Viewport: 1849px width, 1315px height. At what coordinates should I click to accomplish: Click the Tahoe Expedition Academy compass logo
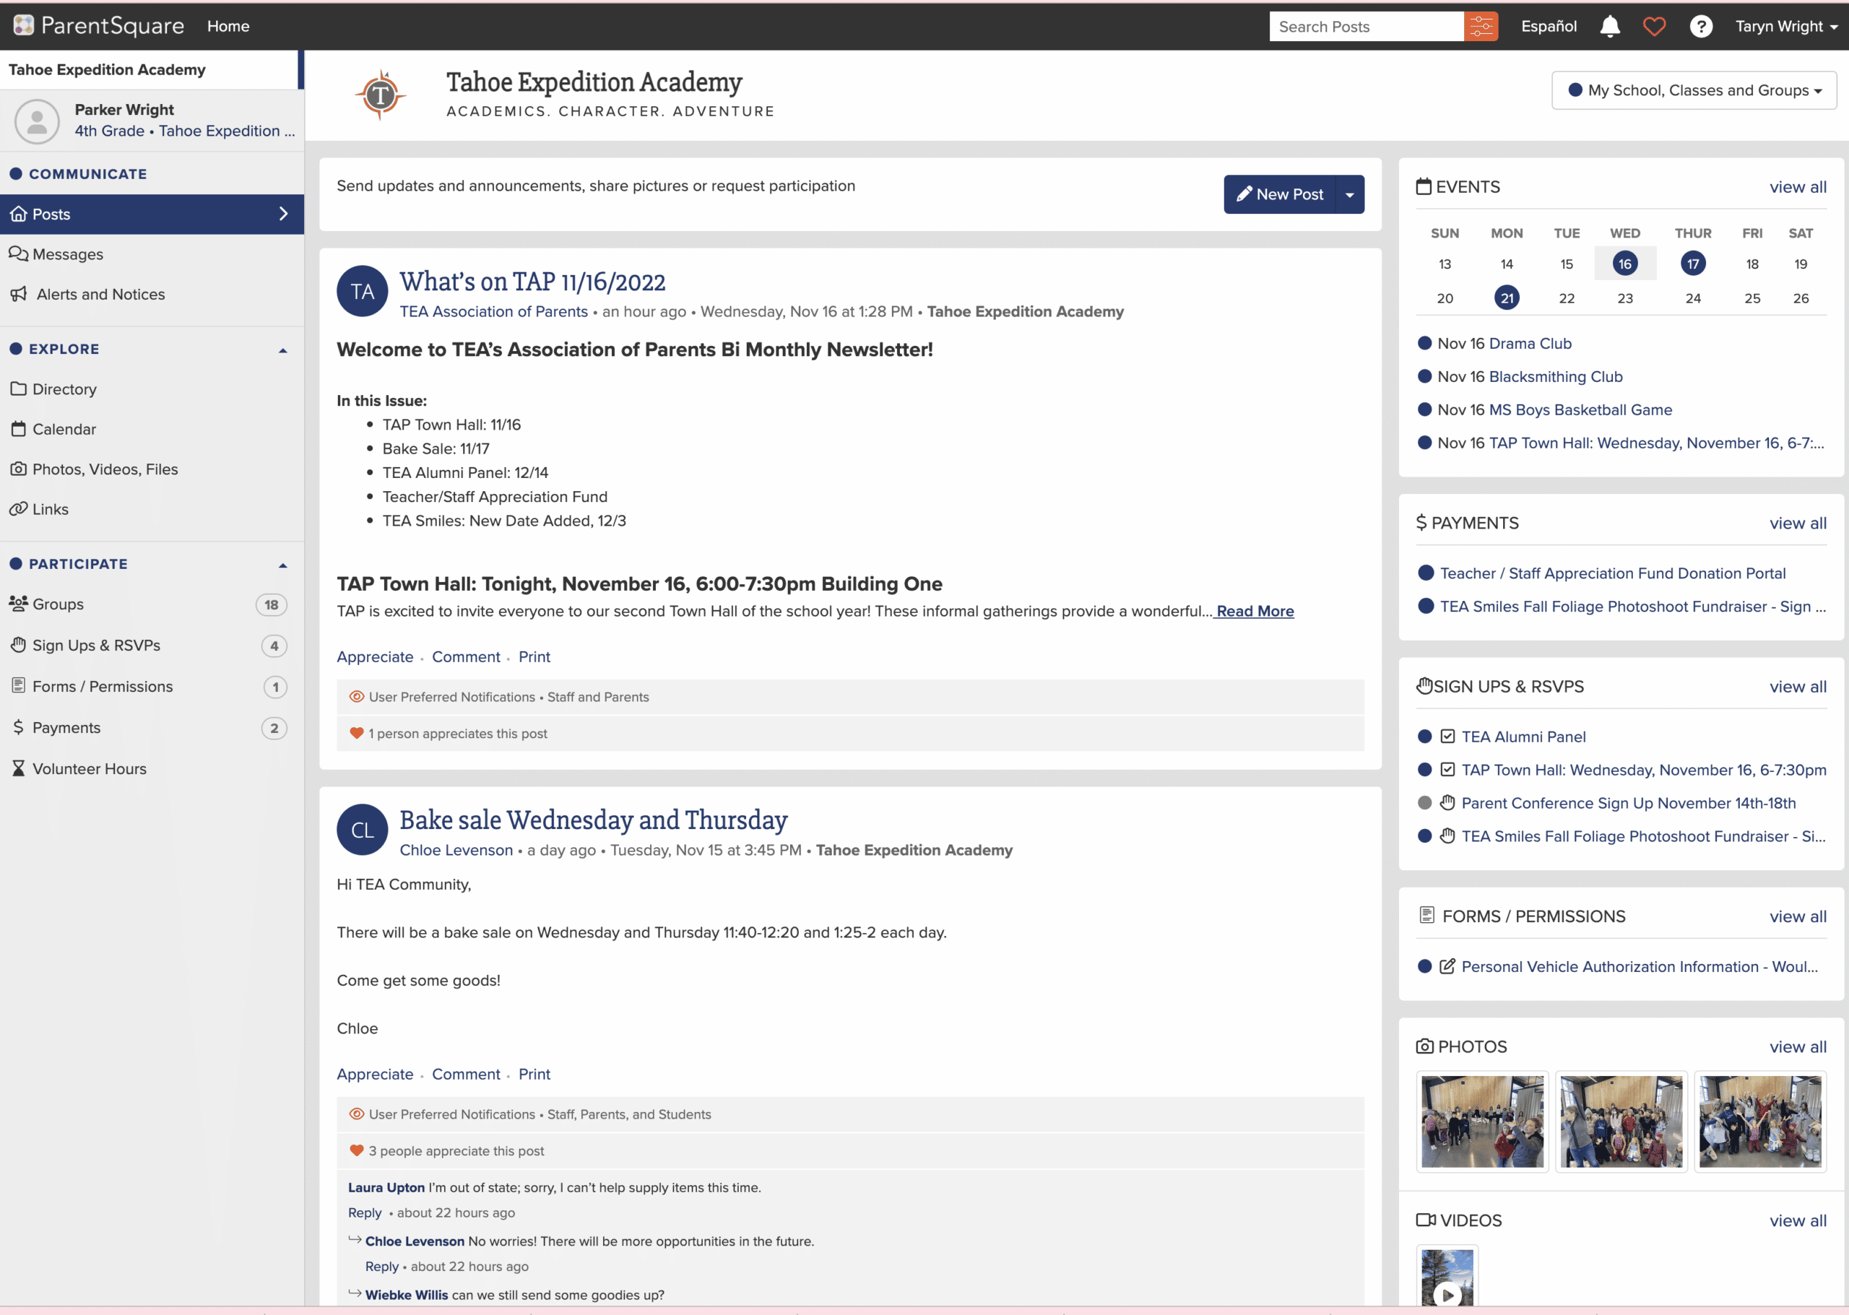point(380,95)
